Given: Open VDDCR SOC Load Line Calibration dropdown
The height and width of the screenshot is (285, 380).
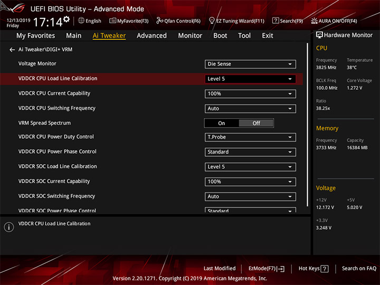Looking at the screenshot, I should point(250,167).
